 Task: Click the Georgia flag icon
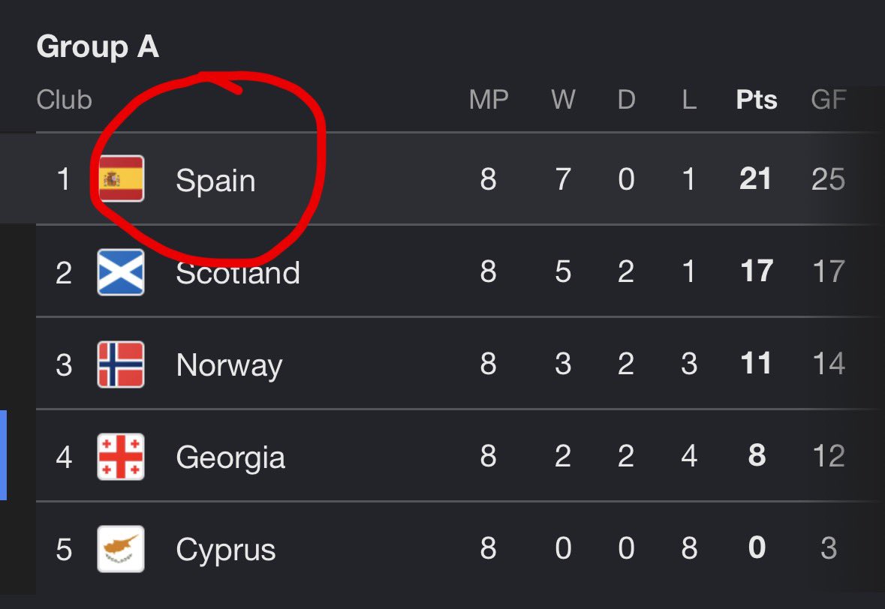[121, 457]
